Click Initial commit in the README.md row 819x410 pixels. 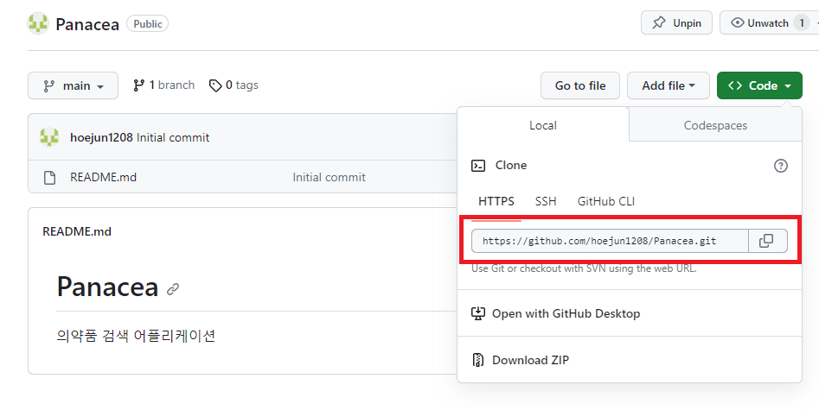[329, 177]
